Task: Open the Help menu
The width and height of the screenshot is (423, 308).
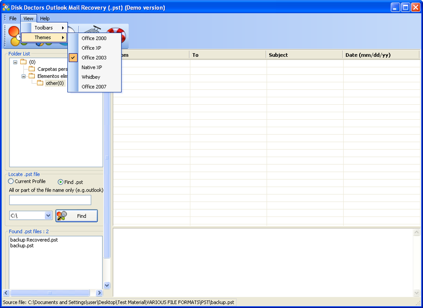Action: pyautogui.click(x=45, y=19)
